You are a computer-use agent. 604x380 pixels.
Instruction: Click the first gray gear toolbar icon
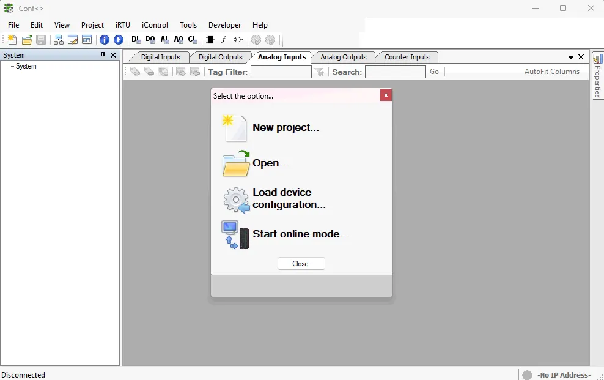click(x=256, y=40)
